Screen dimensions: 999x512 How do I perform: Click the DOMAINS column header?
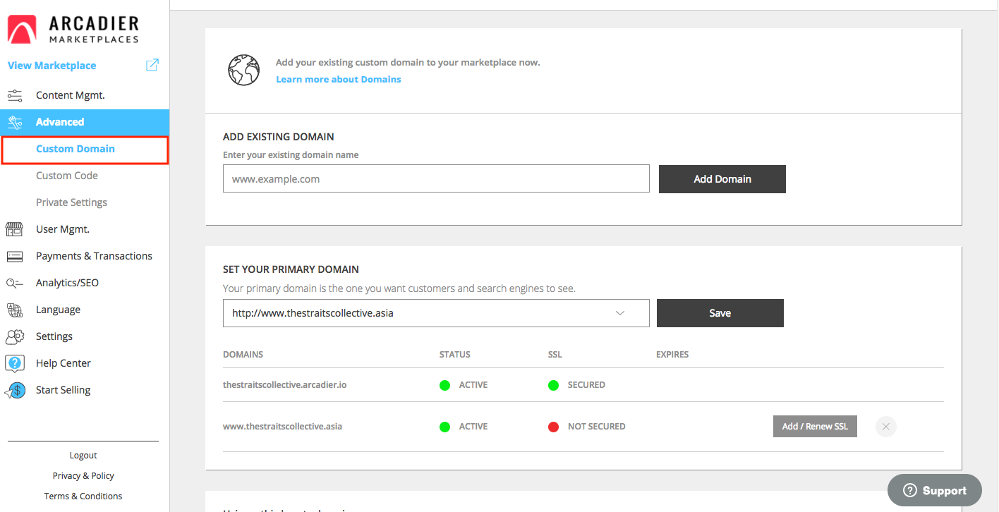coord(243,355)
